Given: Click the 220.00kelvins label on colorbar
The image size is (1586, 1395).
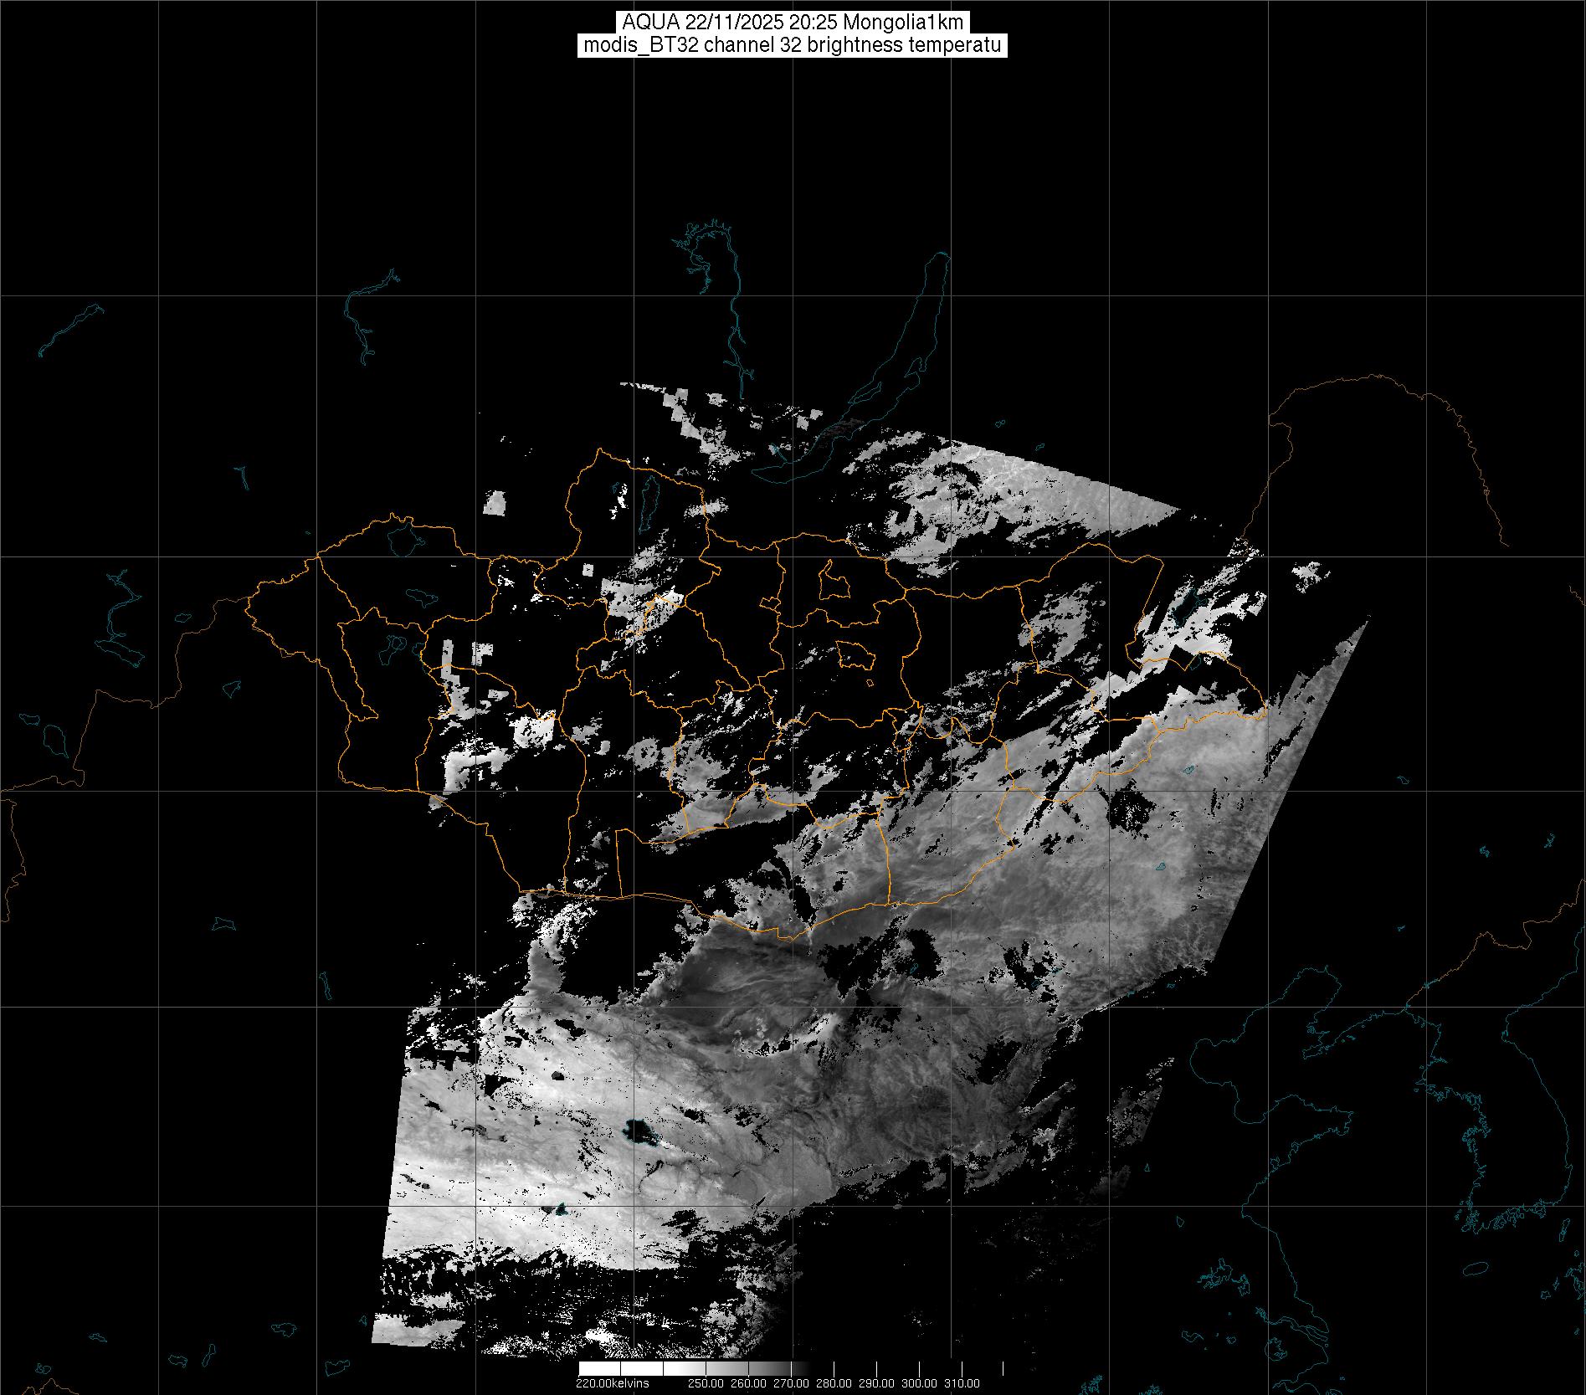Looking at the screenshot, I should pyautogui.click(x=612, y=1383).
